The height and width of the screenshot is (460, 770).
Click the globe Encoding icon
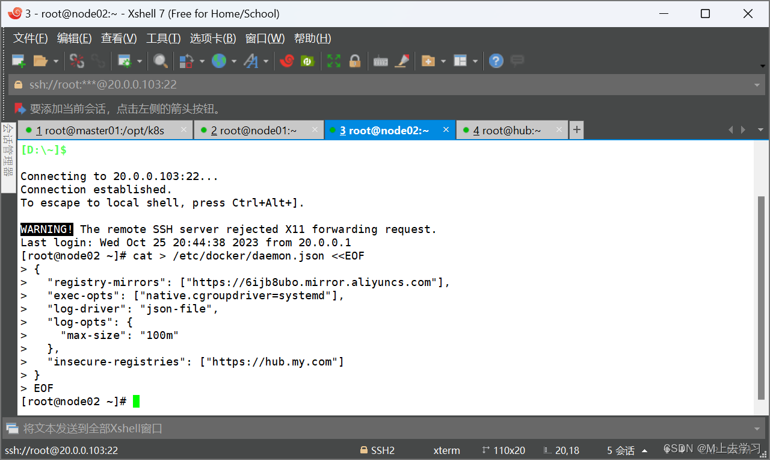218,61
